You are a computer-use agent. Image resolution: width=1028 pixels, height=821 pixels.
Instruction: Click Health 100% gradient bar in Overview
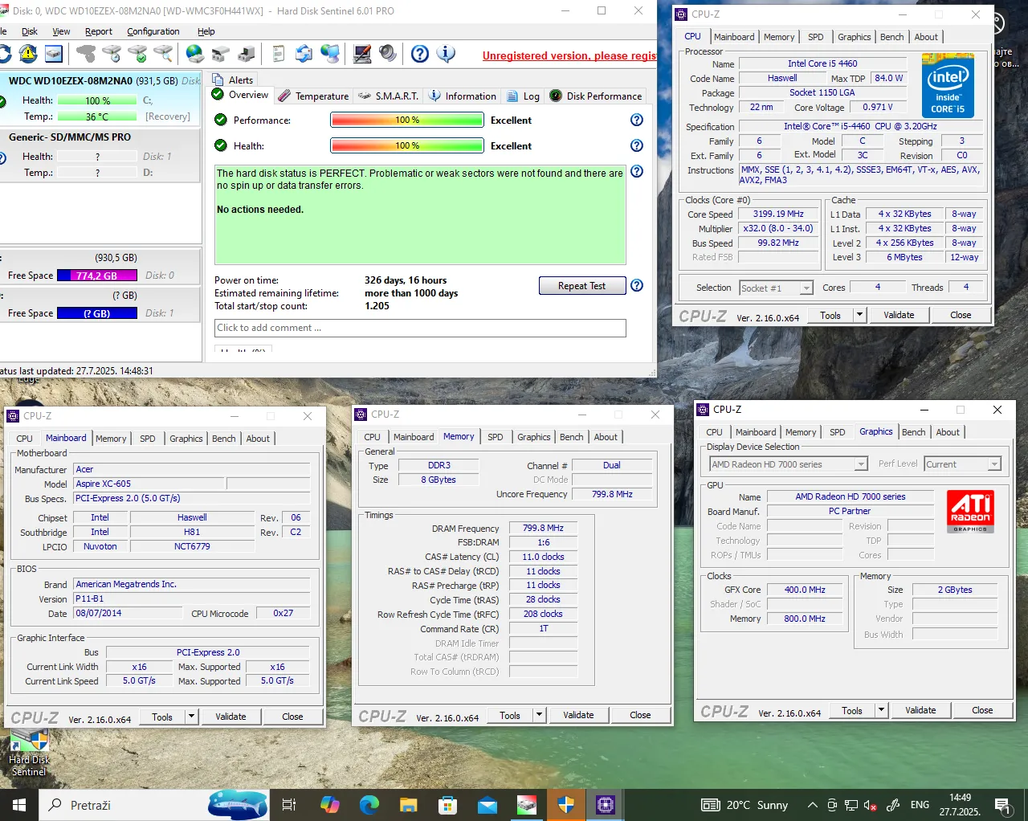coord(407,145)
